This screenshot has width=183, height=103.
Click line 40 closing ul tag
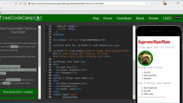[56, 76]
